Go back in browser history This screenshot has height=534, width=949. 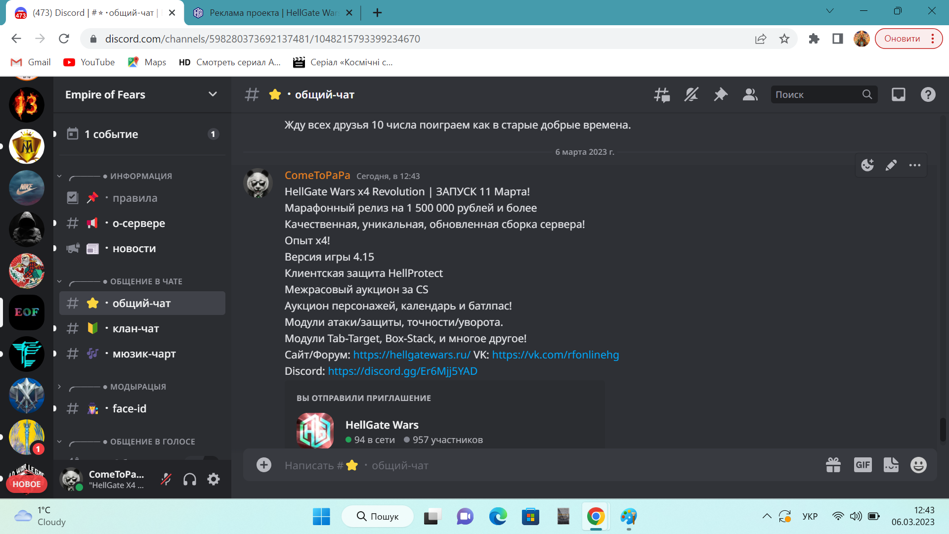coord(16,39)
